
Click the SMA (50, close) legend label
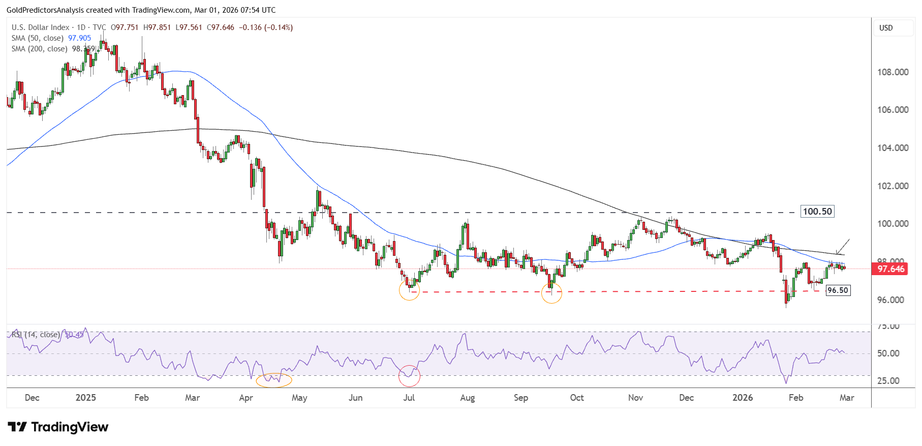coord(38,38)
